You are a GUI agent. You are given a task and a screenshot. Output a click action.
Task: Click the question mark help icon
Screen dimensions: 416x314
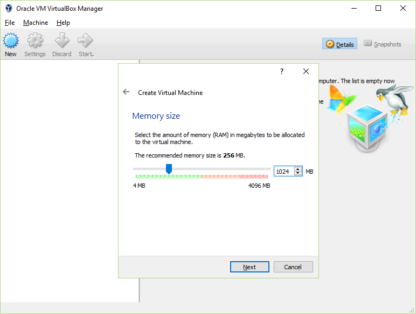coord(282,71)
